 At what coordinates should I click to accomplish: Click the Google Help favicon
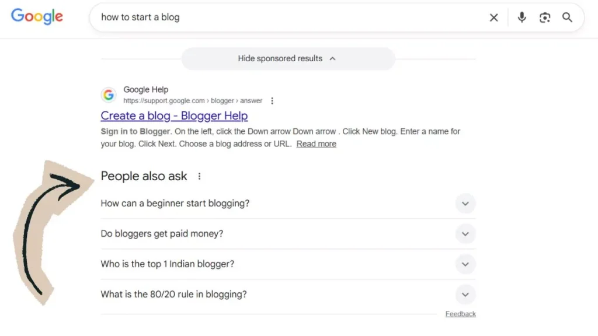coord(109,94)
